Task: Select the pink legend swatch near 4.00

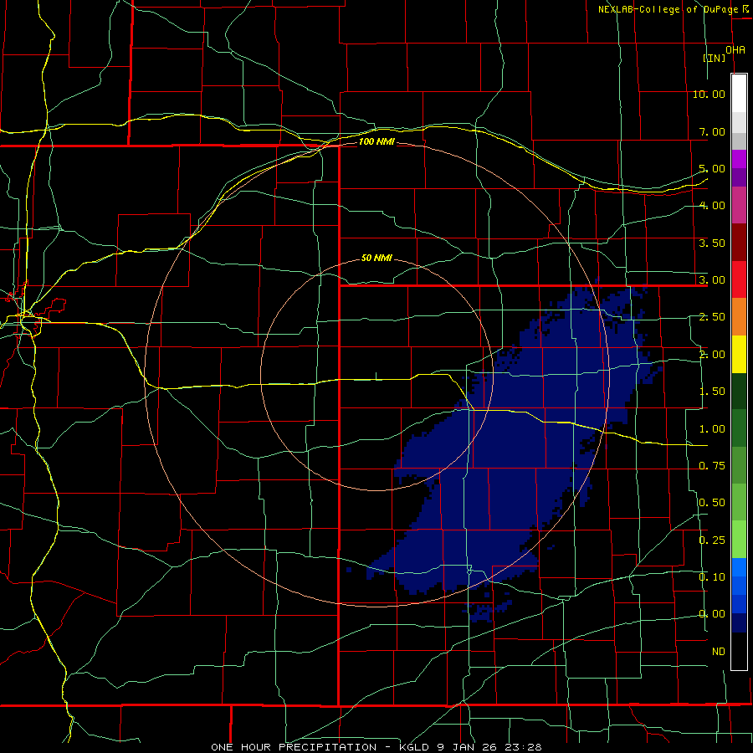Action: (x=739, y=206)
